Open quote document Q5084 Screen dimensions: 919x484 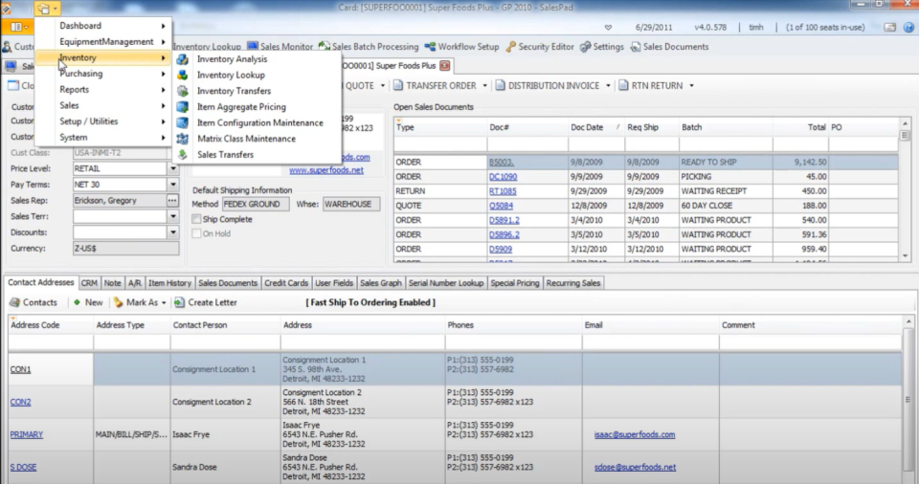point(501,206)
